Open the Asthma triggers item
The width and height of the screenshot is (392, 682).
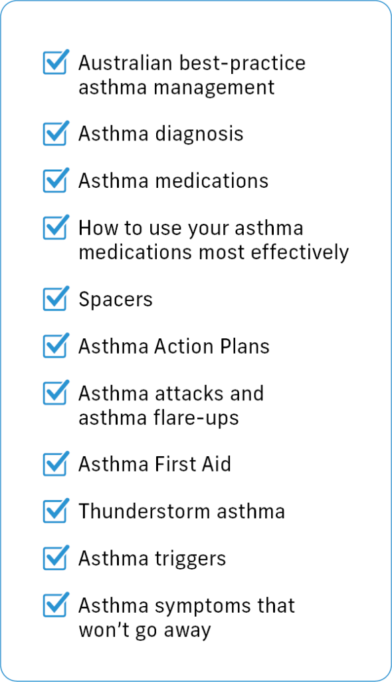[152, 559]
